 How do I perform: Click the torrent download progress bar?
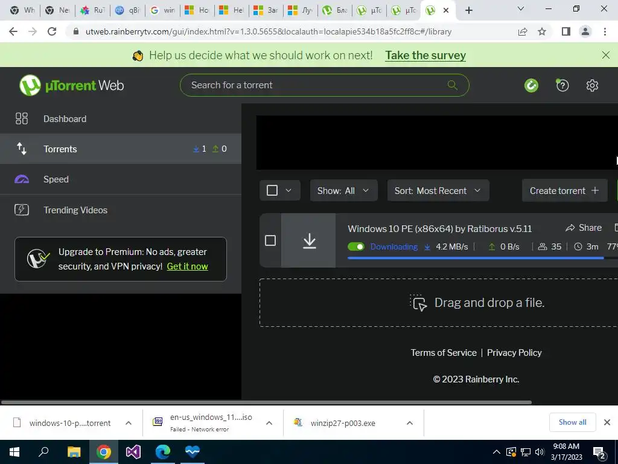[482, 258]
